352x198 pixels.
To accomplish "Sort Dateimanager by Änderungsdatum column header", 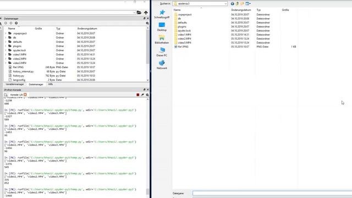I will click(x=87, y=29).
